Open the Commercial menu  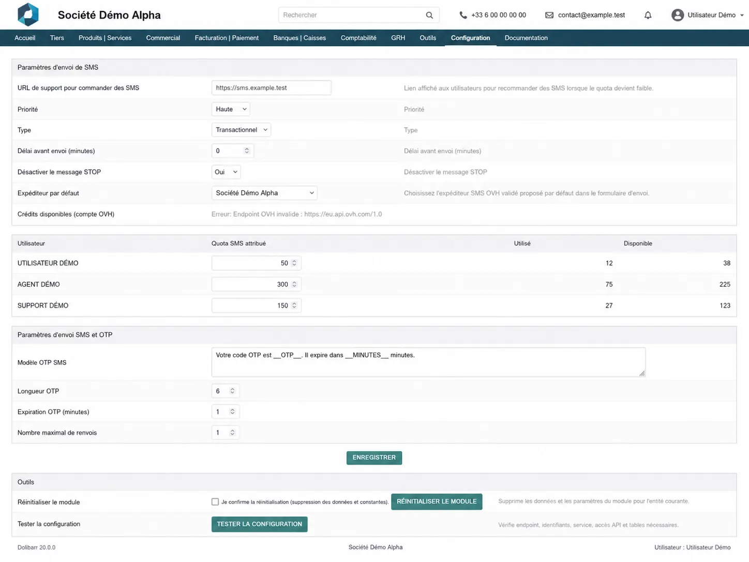click(163, 38)
